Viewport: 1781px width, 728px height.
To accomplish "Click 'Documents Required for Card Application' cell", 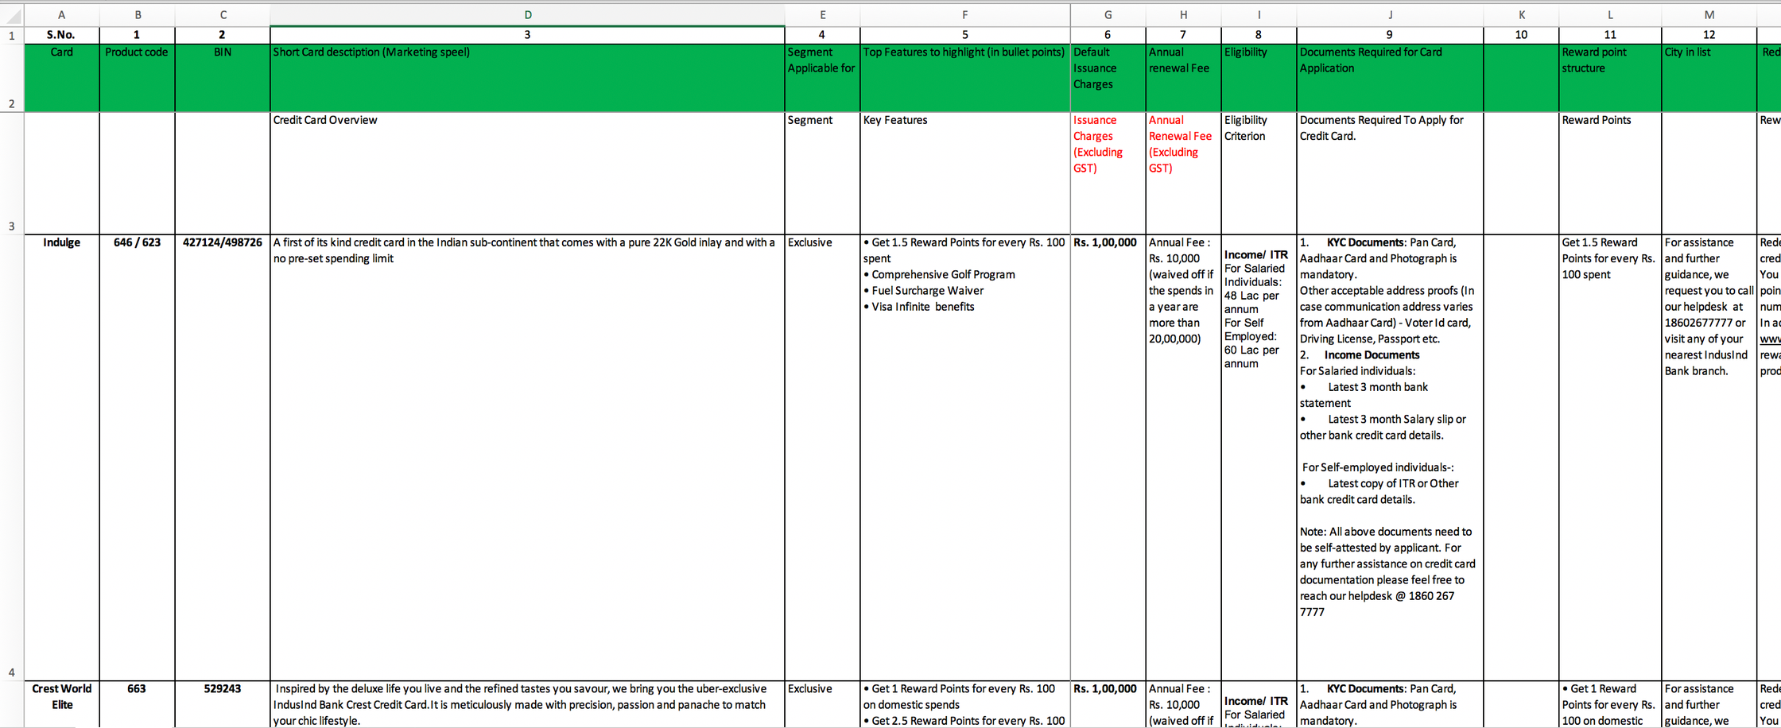I will click(x=1390, y=78).
